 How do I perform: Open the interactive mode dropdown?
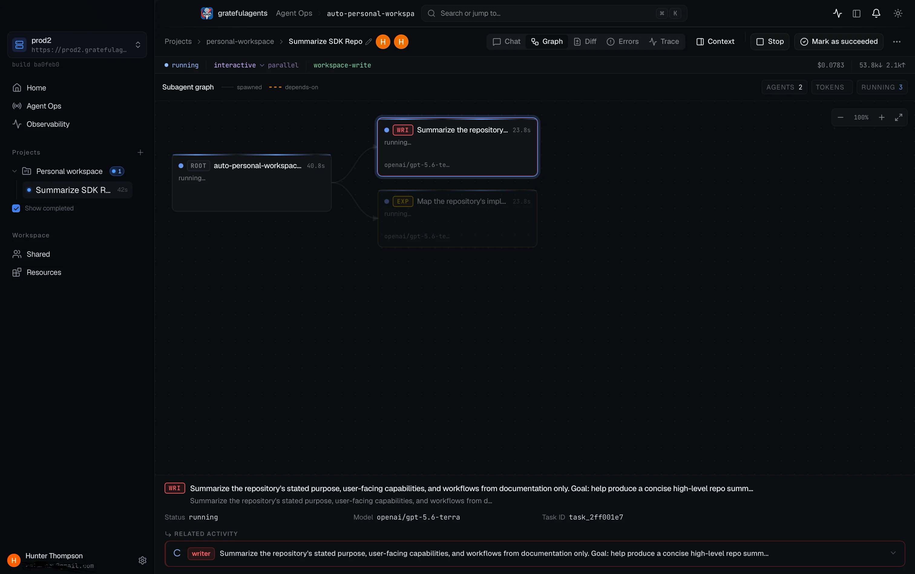tap(238, 65)
